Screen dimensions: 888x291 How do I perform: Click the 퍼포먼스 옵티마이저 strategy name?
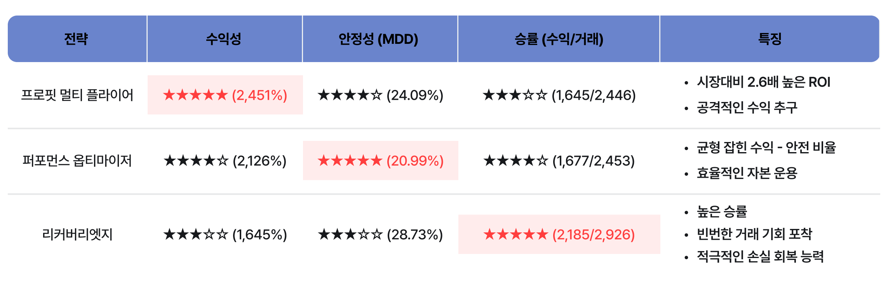click(77, 161)
